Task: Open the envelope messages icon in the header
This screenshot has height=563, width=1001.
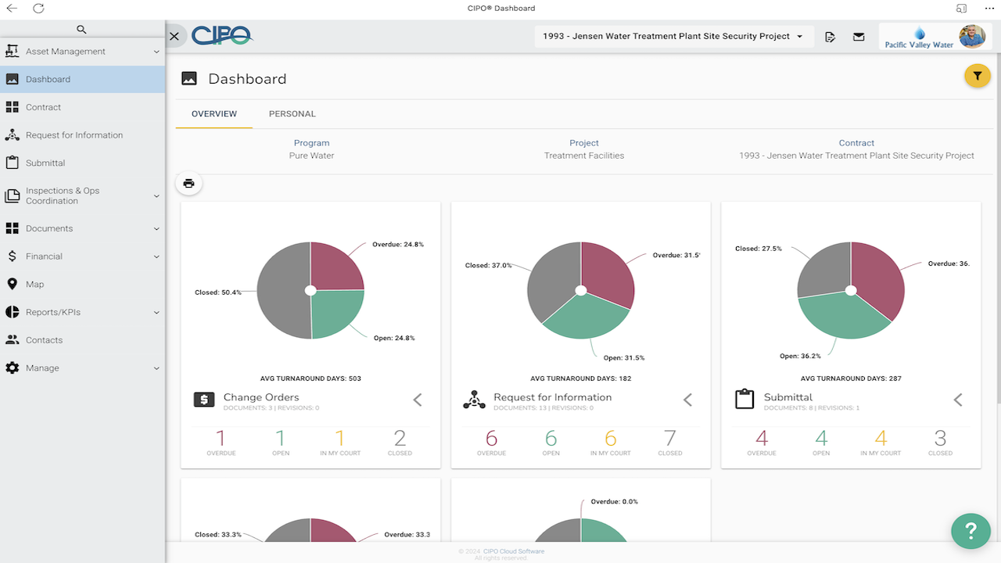Action: click(x=859, y=36)
